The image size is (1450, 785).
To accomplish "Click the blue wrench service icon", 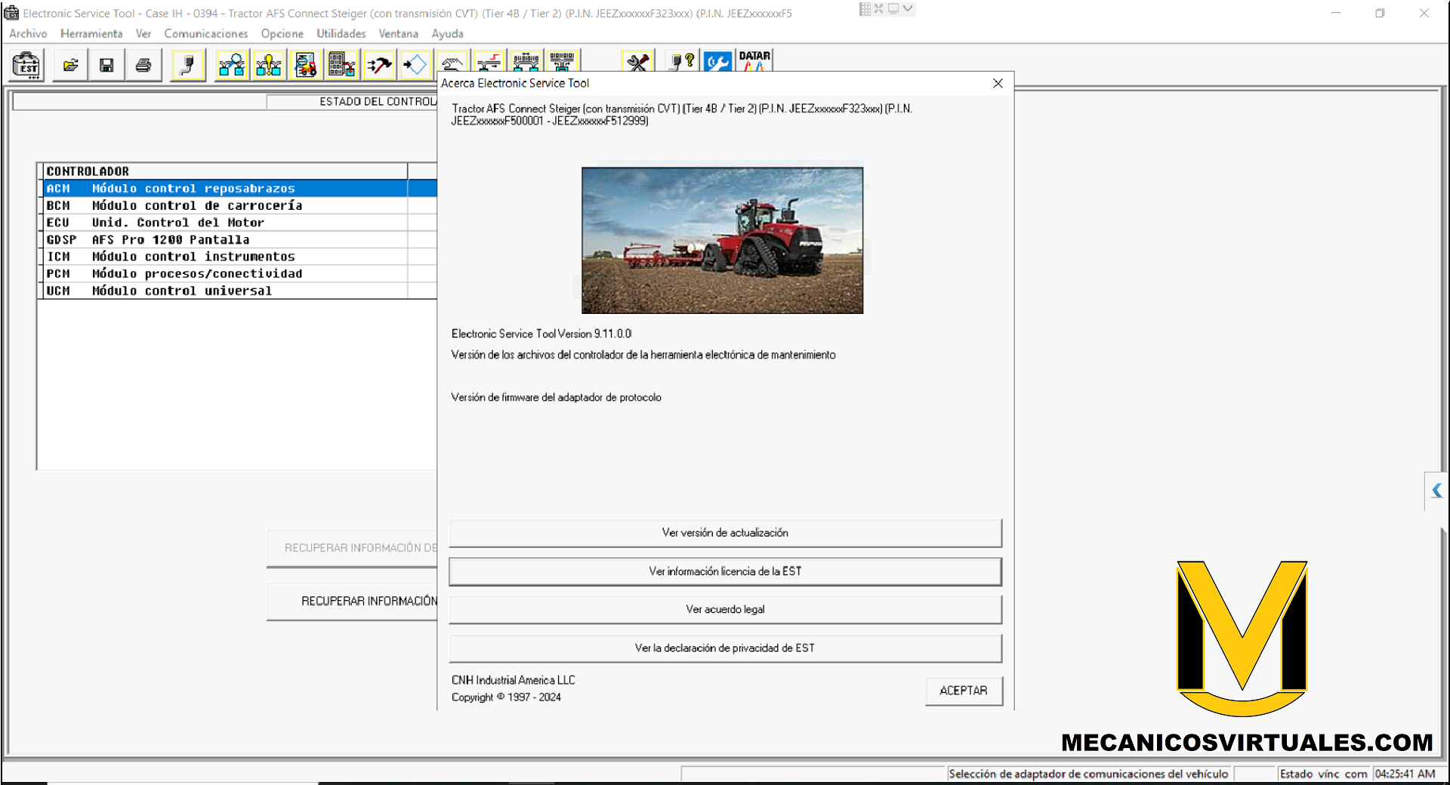I will [718, 61].
